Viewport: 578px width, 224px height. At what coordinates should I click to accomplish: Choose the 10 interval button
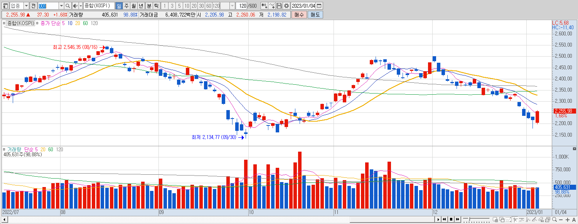(187, 6)
